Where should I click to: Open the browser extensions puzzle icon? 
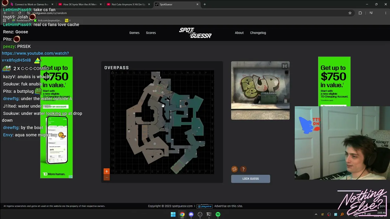(x=360, y=13)
